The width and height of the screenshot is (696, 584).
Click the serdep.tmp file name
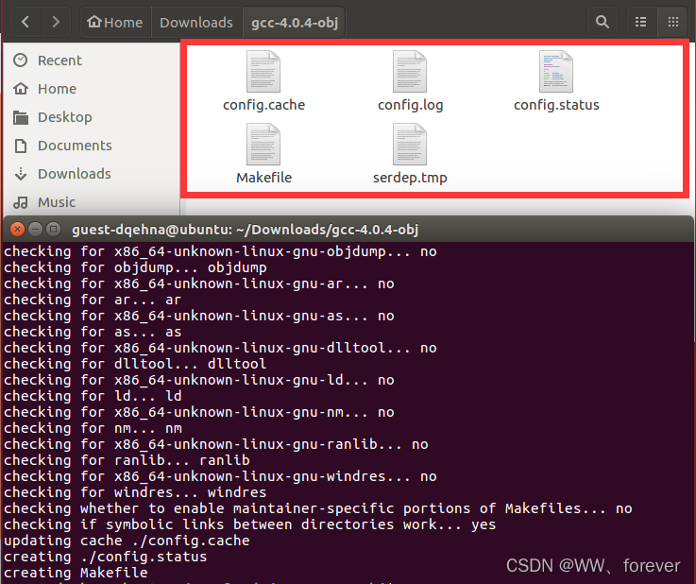(x=410, y=178)
